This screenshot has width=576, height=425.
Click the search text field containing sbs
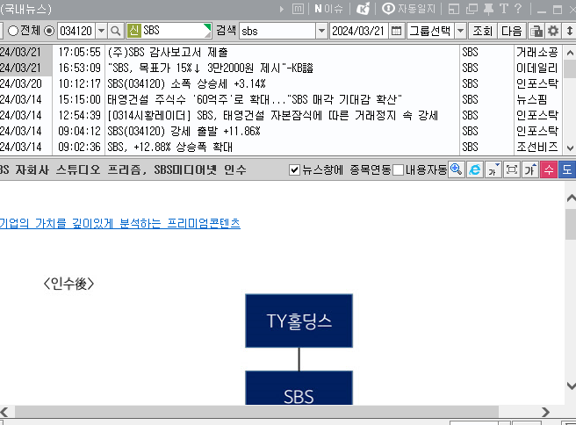[x=277, y=31]
